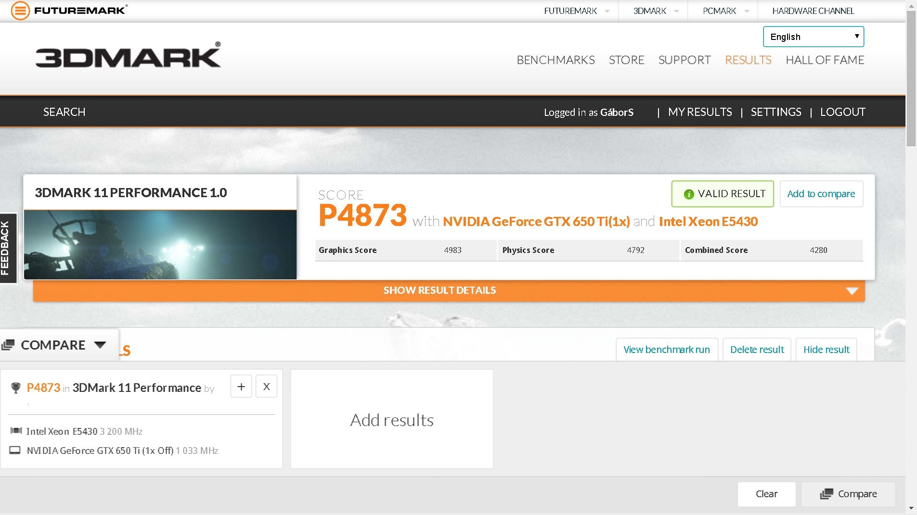This screenshot has width=917, height=515.
Task: Open the English language selector
Action: pyautogui.click(x=814, y=37)
